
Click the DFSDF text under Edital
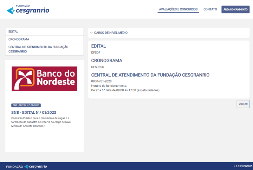96,52
